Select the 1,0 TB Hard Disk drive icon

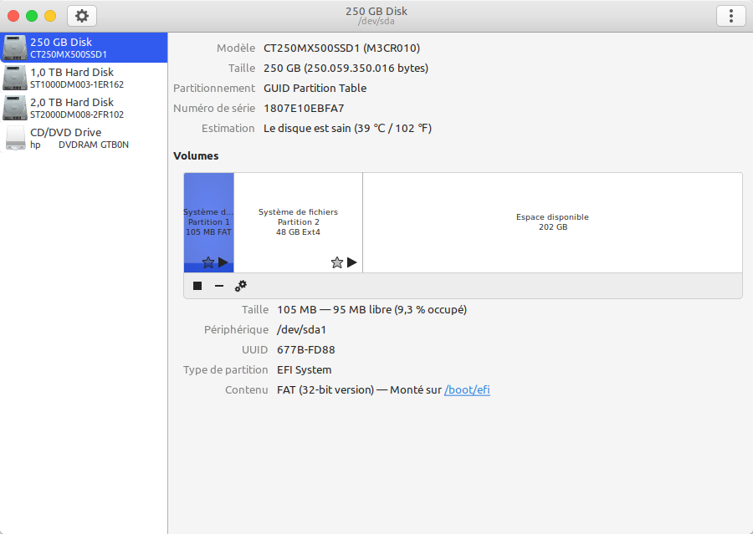[x=15, y=78]
